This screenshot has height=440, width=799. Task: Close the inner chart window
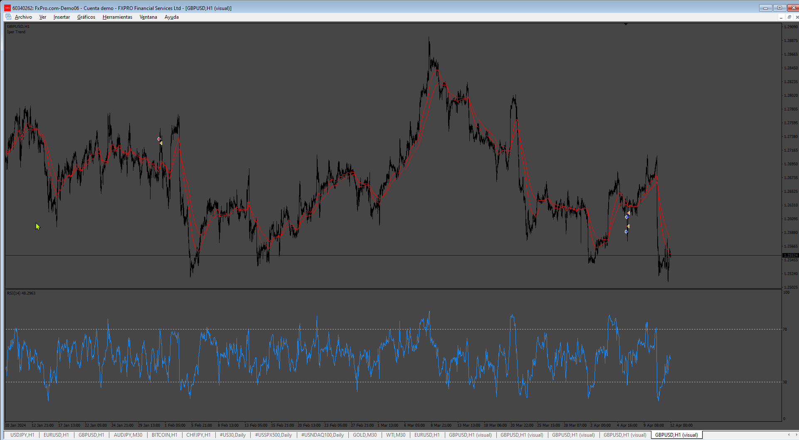pyautogui.click(x=797, y=17)
